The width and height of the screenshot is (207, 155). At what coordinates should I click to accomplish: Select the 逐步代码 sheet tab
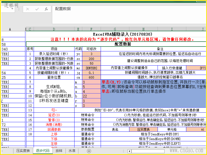coord(43,151)
